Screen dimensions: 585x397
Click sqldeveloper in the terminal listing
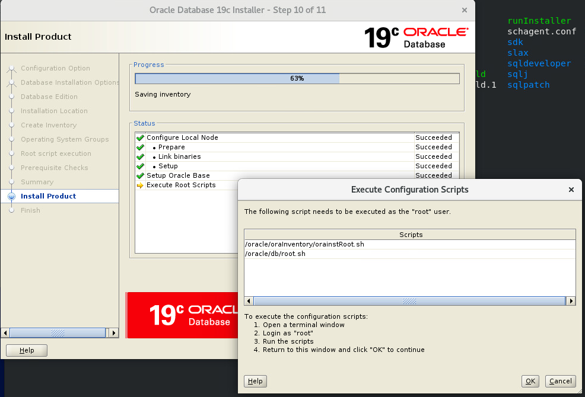539,63
